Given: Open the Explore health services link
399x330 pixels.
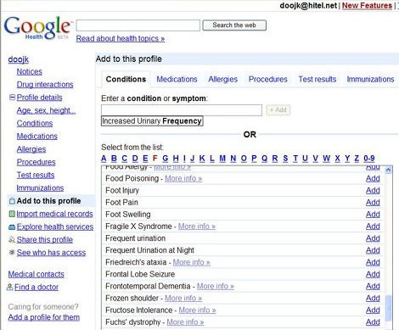Looking at the screenshot, I should (x=55, y=227).
